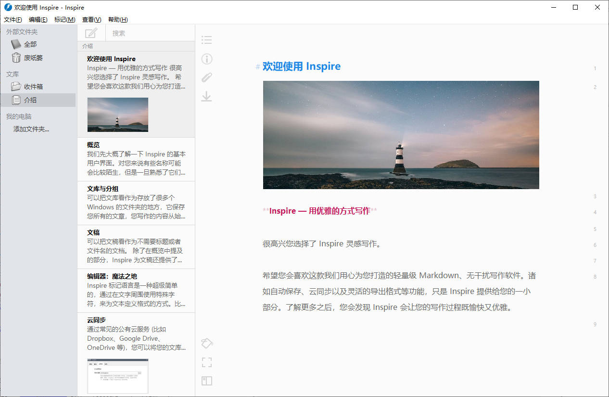Click the Inspire app logo in title bar
The width and height of the screenshot is (609, 397).
click(8, 7)
